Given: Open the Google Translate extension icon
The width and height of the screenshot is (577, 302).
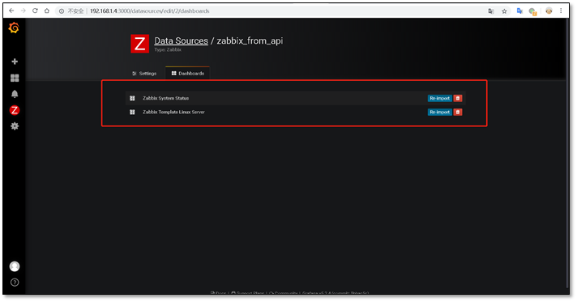Looking at the screenshot, I should pos(519,11).
